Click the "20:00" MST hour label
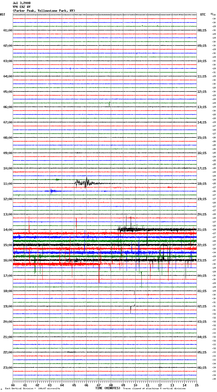The image size is (217, 392). [8, 322]
